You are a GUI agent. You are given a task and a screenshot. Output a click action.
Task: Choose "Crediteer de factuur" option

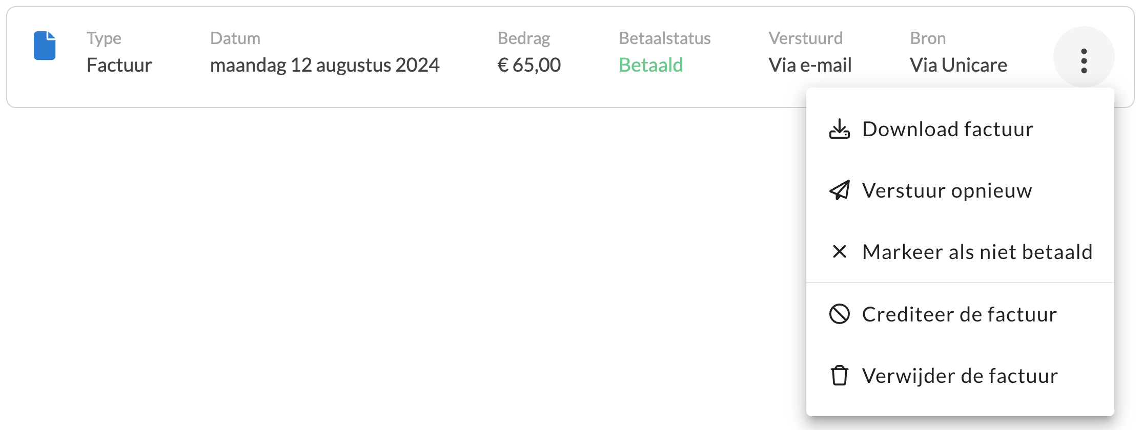tap(959, 314)
